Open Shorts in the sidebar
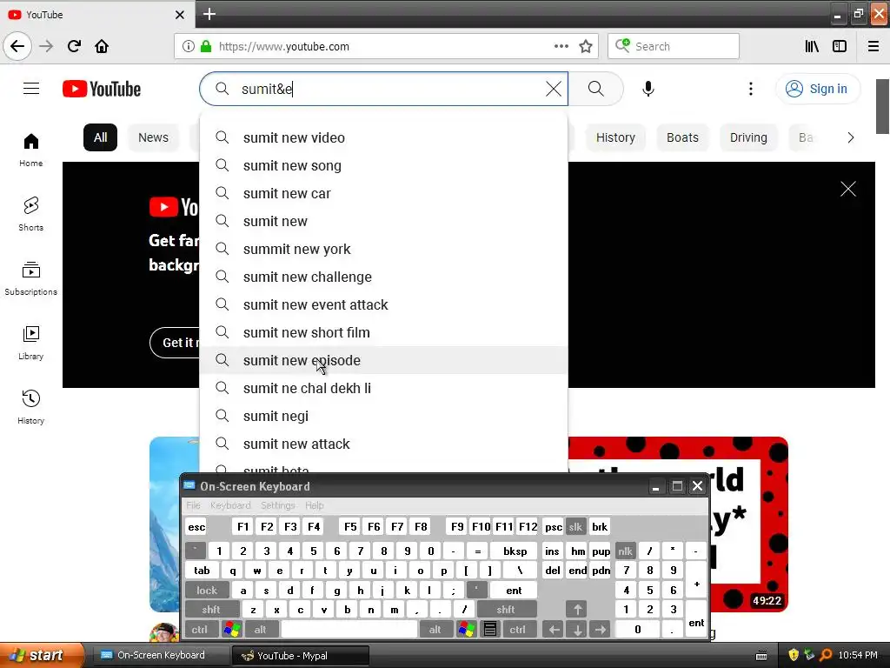Image resolution: width=890 pixels, height=668 pixels. point(30,214)
